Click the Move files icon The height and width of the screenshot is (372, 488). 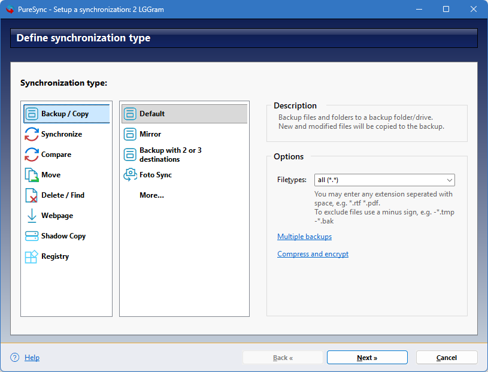(x=32, y=175)
